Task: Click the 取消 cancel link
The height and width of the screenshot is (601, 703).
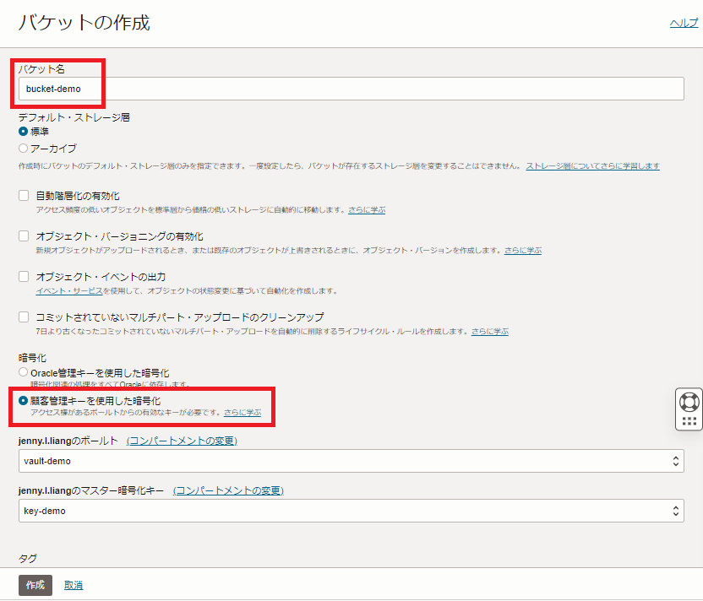Action: (x=74, y=585)
